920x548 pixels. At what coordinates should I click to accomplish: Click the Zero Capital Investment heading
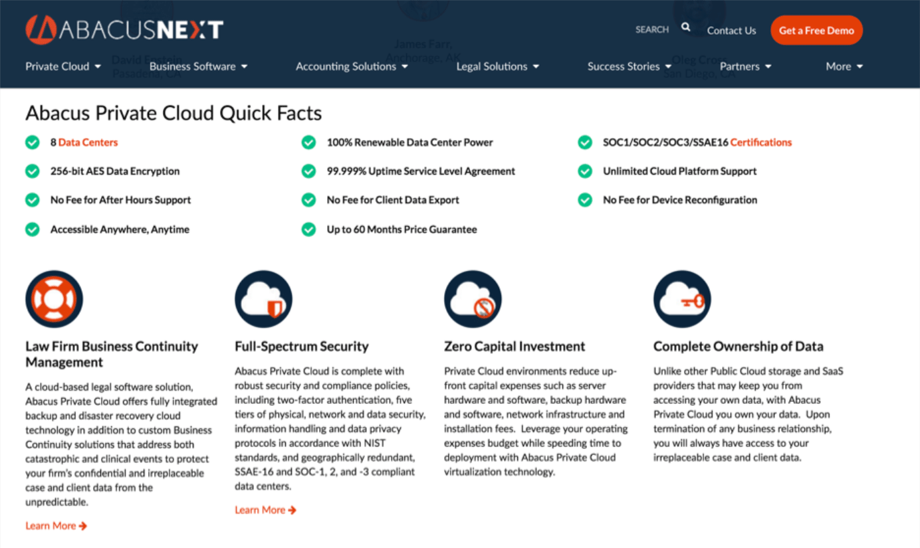tap(515, 347)
